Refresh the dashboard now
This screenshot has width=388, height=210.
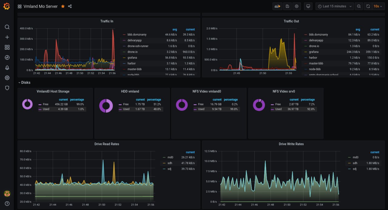368,6
